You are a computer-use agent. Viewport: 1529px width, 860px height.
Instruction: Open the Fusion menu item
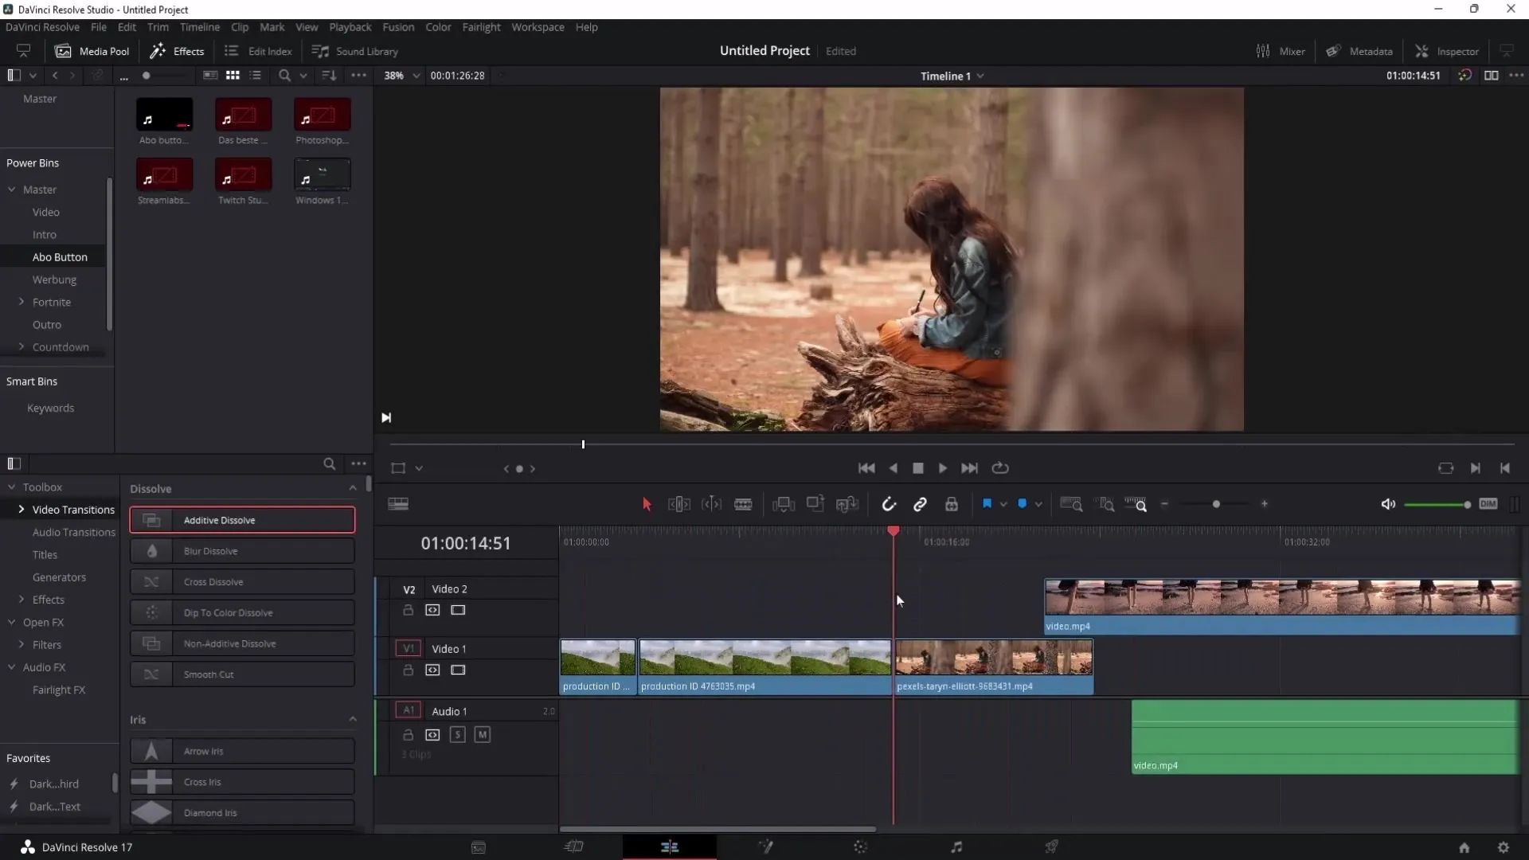pyautogui.click(x=397, y=26)
